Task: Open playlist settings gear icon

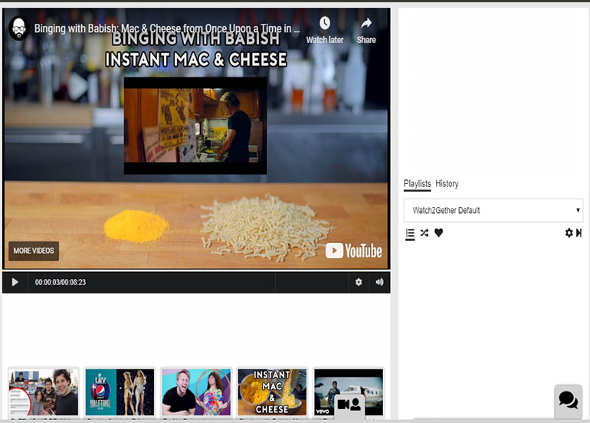Action: (x=569, y=233)
